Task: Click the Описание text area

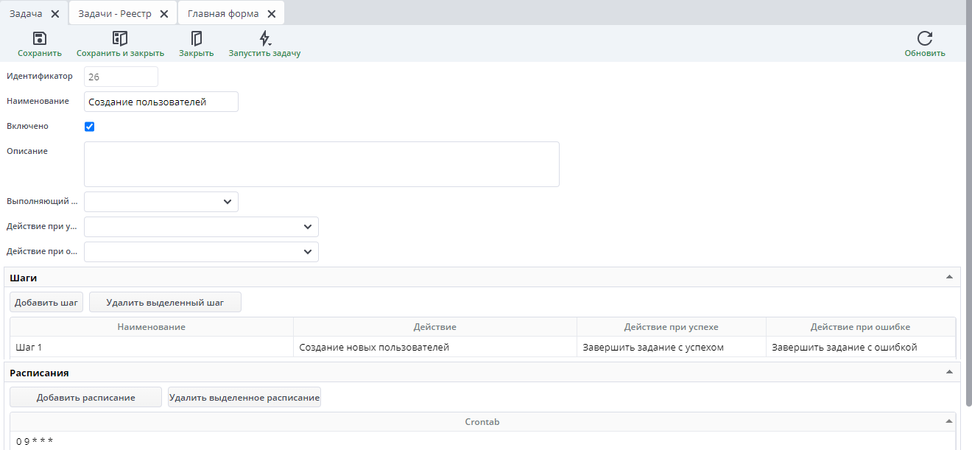Action: (322, 164)
